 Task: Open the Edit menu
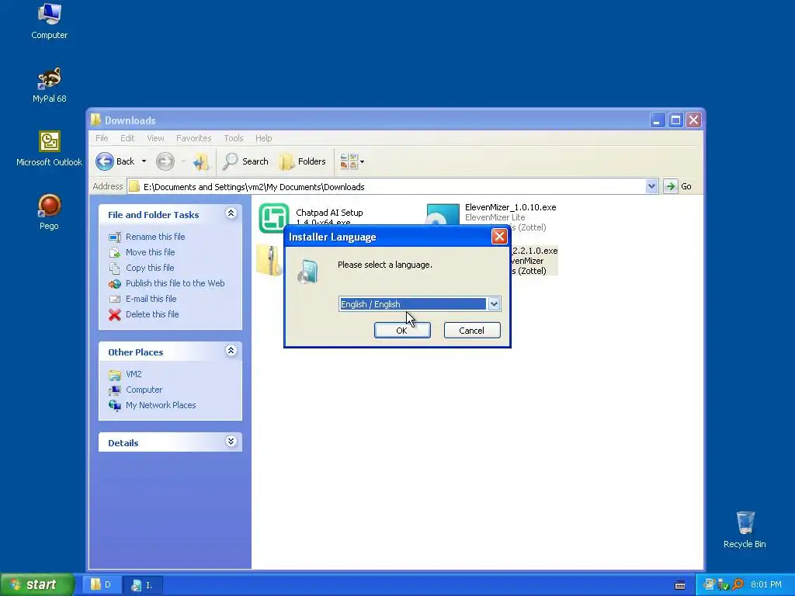127,138
